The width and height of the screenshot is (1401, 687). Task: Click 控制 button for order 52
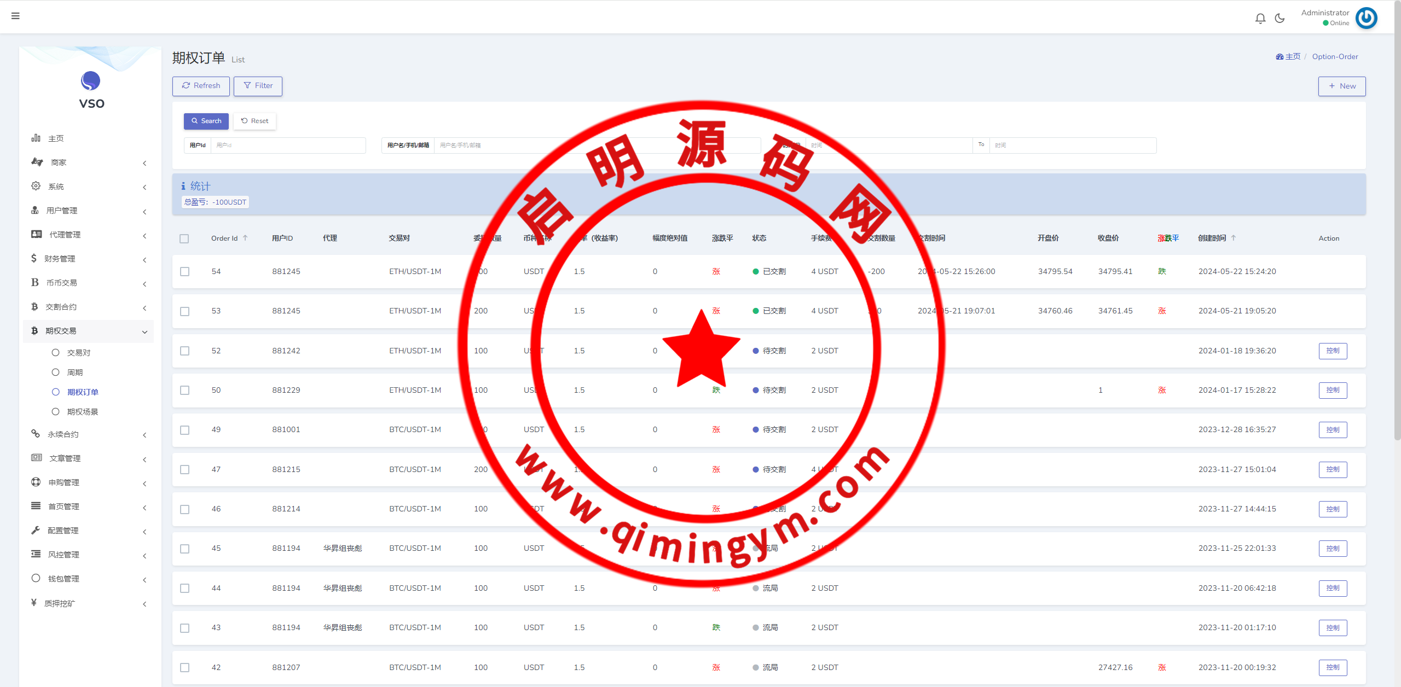1333,351
